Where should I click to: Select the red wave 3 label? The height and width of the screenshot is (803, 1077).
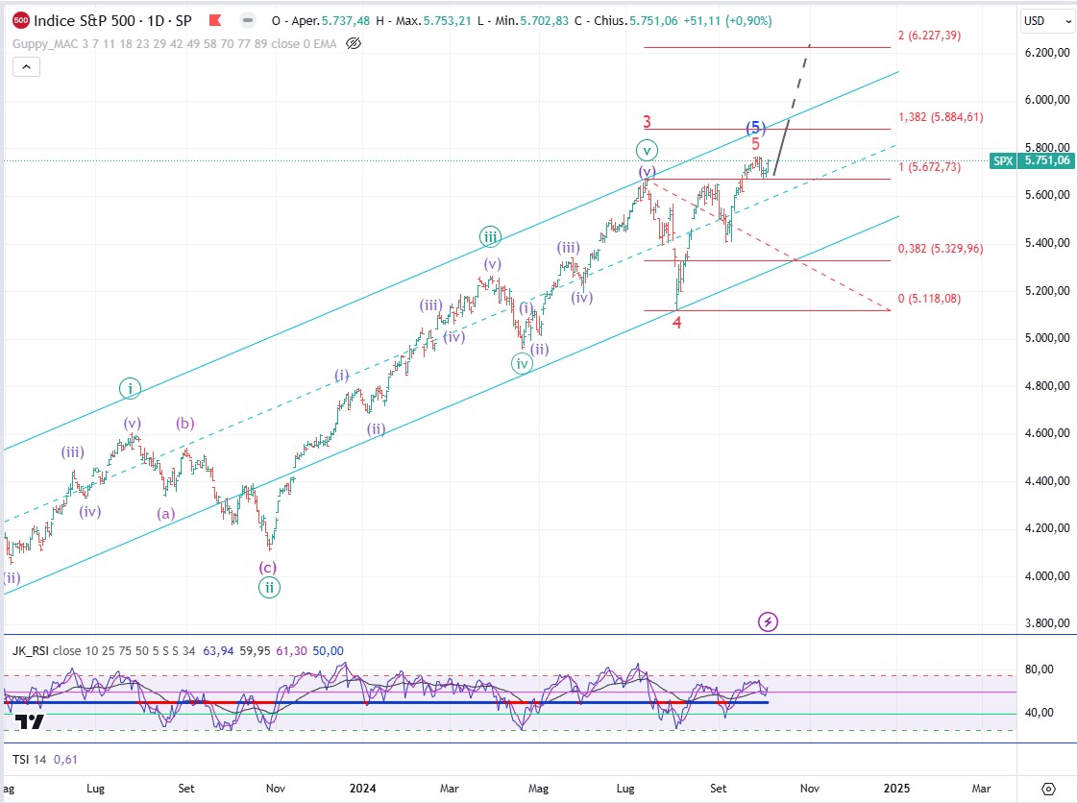coord(647,122)
